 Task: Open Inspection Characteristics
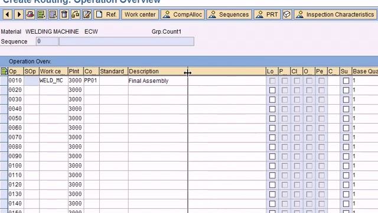pos(335,14)
